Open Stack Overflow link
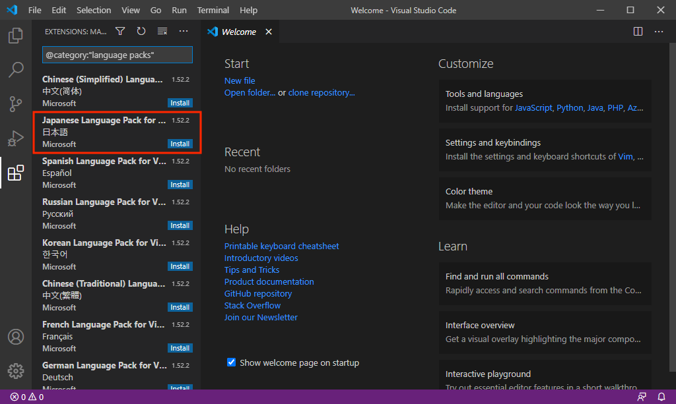Image resolution: width=676 pixels, height=404 pixels. point(252,306)
